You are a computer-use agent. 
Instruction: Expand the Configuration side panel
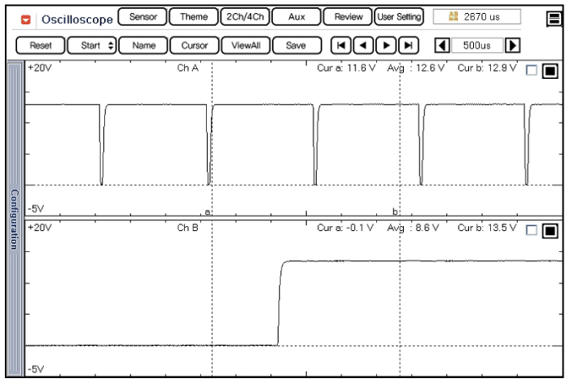pos(13,217)
